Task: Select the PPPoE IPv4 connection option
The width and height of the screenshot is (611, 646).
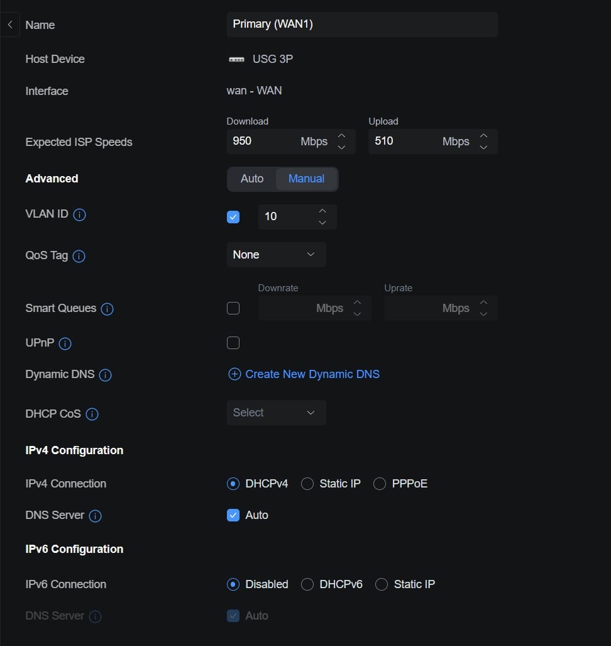Action: [400, 484]
